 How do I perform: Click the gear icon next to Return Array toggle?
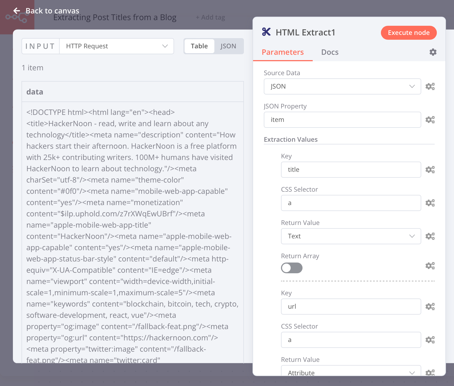pyautogui.click(x=430, y=266)
